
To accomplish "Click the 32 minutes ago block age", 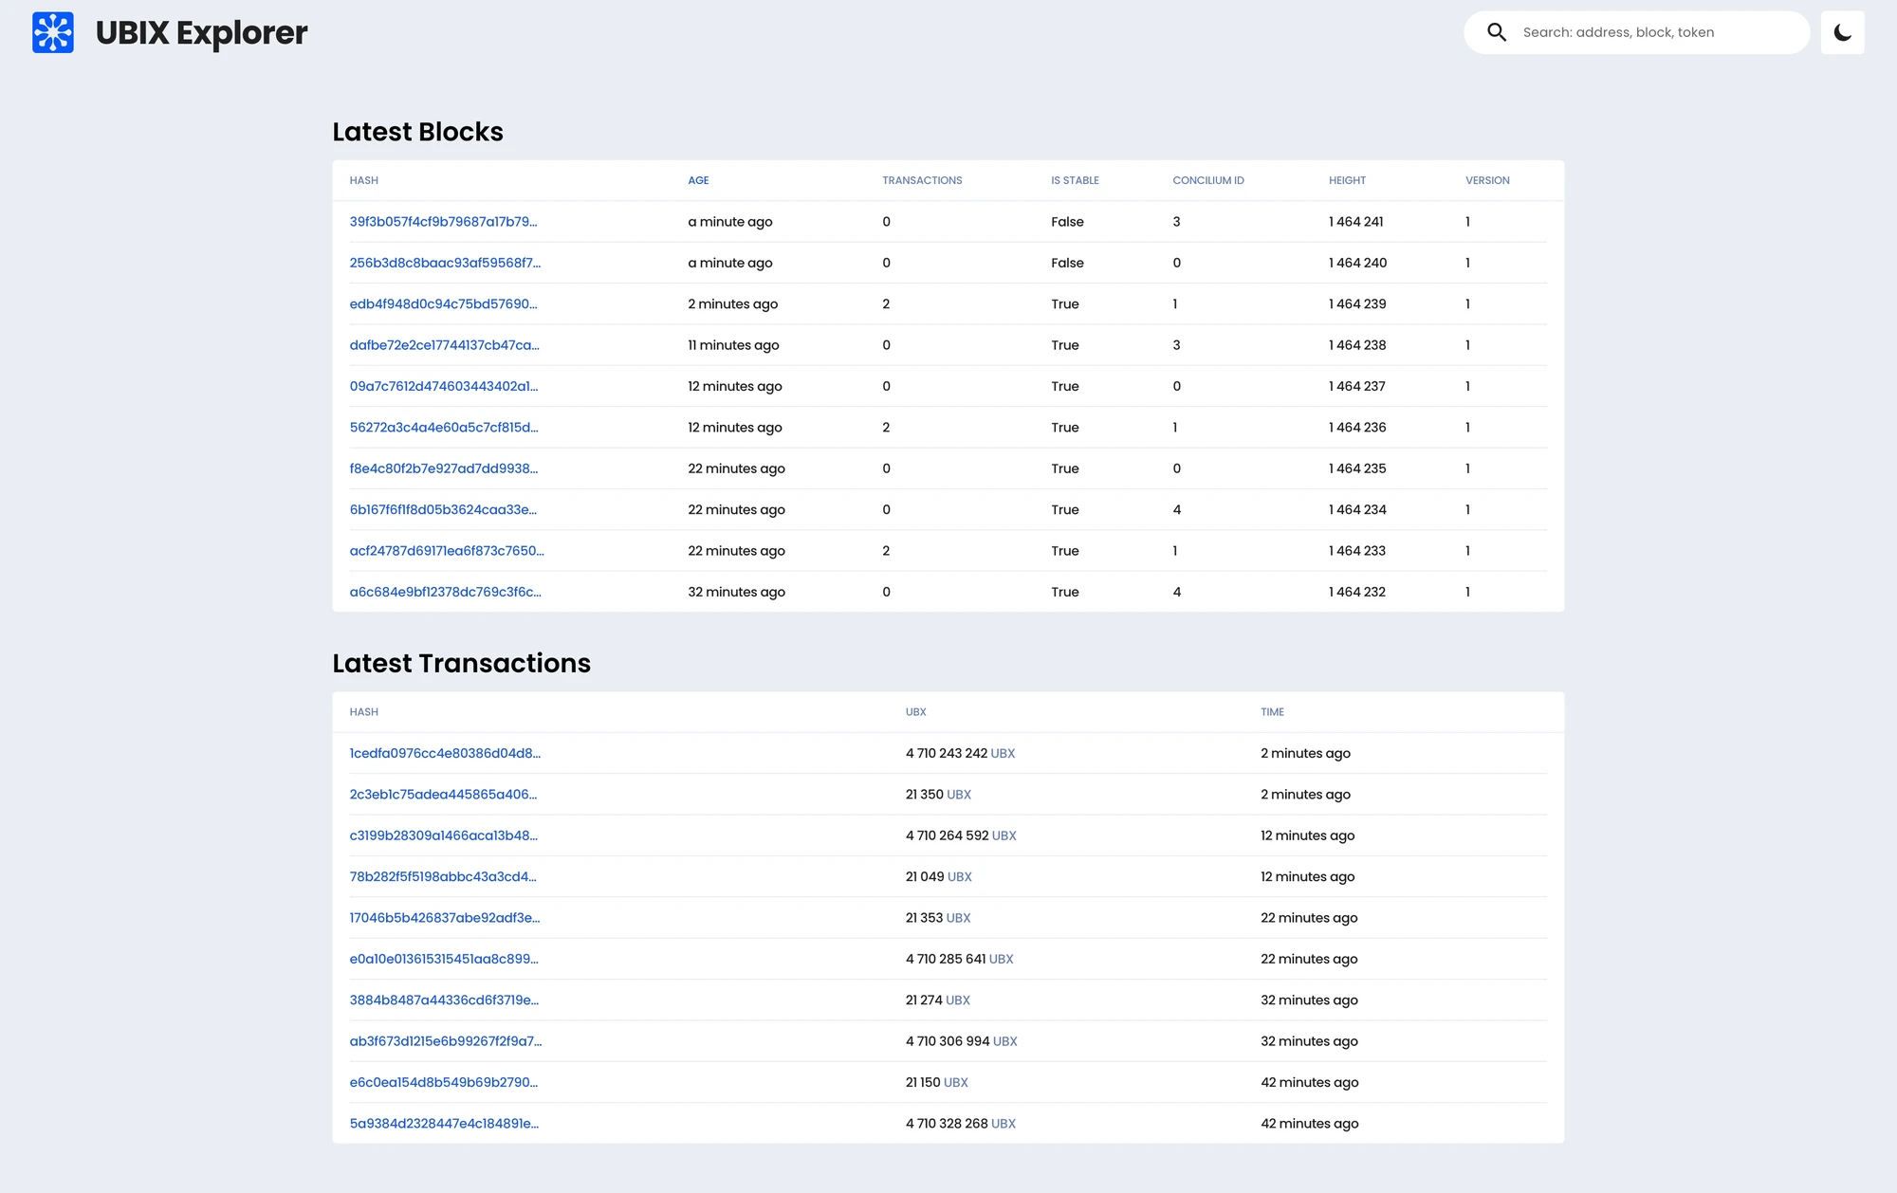I will [736, 592].
